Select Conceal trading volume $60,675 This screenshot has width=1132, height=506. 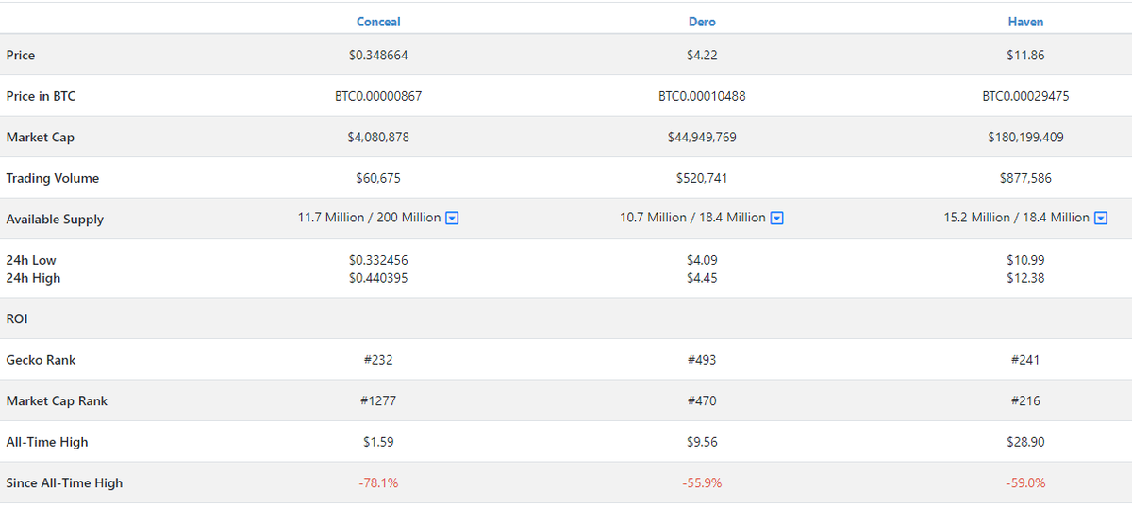tap(378, 178)
